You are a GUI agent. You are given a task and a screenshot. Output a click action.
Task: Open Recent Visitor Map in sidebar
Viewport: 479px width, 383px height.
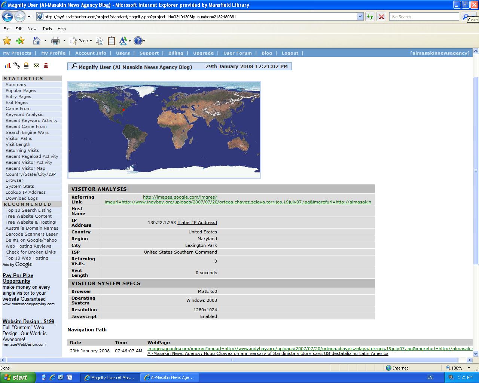point(25,168)
